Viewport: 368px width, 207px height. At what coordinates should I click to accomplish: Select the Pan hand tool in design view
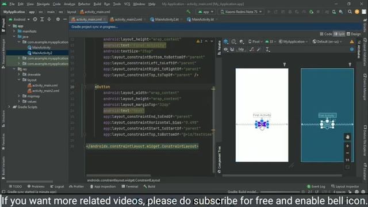point(347,137)
